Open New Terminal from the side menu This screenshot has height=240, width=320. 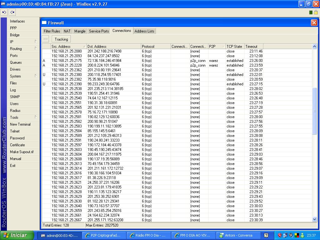[23, 124]
